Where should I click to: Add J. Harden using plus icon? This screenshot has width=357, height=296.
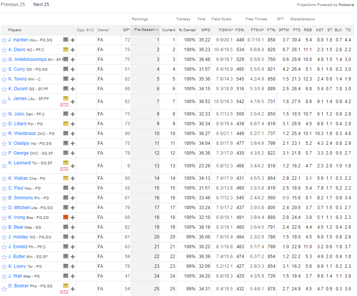pos(73,40)
